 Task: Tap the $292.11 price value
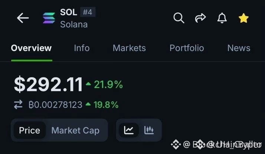[48, 84]
